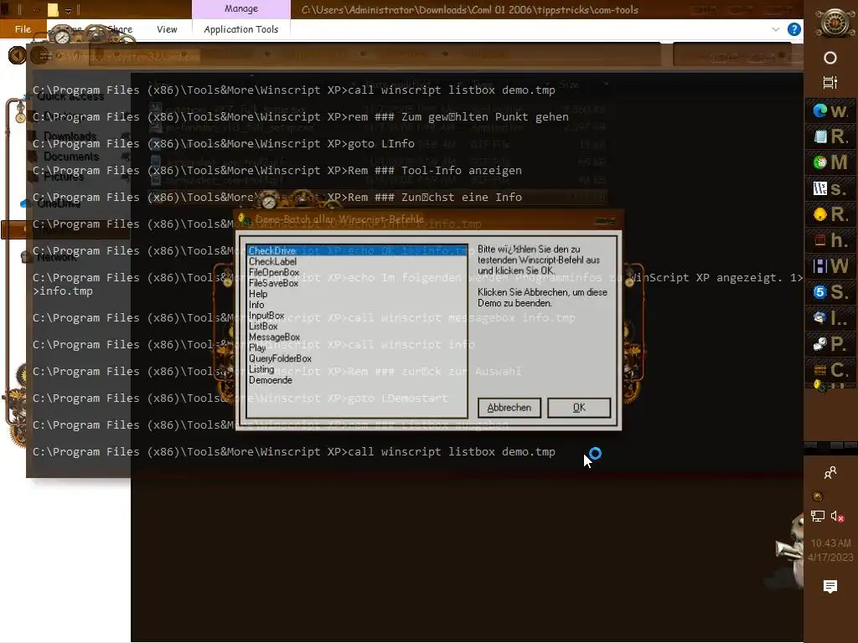Open the View ribbon tab

(x=167, y=29)
